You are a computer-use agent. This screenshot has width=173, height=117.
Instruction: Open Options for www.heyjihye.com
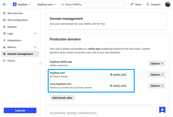(x=157, y=86)
